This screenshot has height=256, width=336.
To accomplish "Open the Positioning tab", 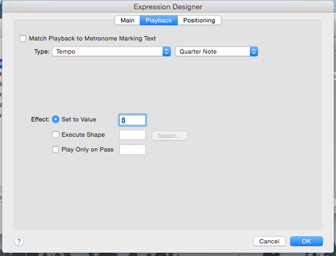I will (x=199, y=20).
